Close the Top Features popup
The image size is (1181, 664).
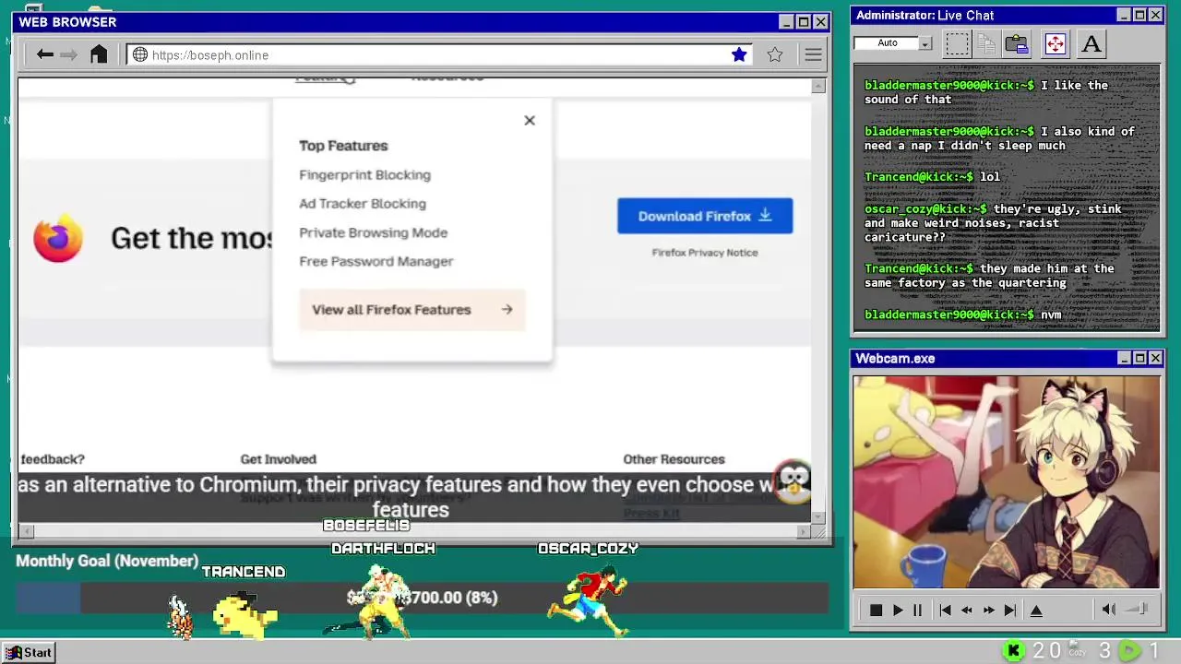pyautogui.click(x=530, y=120)
